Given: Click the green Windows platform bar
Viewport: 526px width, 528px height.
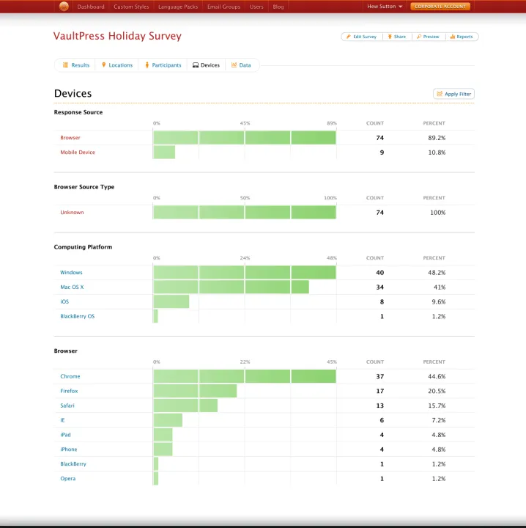Looking at the screenshot, I should pyautogui.click(x=244, y=273).
